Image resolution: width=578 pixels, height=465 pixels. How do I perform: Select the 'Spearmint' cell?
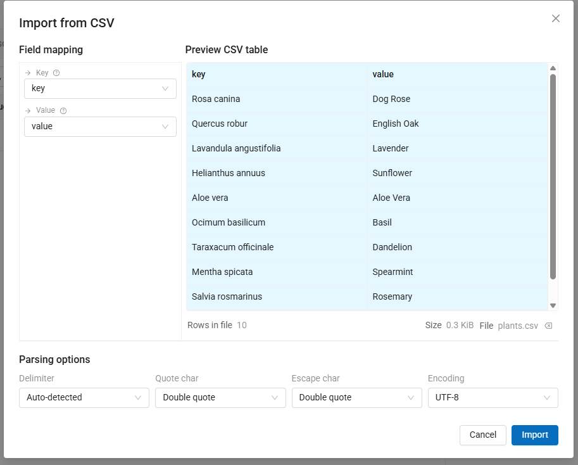(x=458, y=272)
